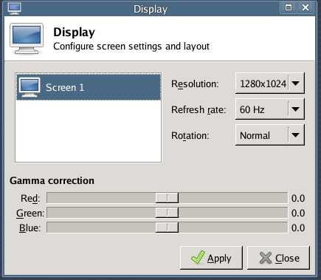Click the Red gamma value 0.0

point(298,198)
